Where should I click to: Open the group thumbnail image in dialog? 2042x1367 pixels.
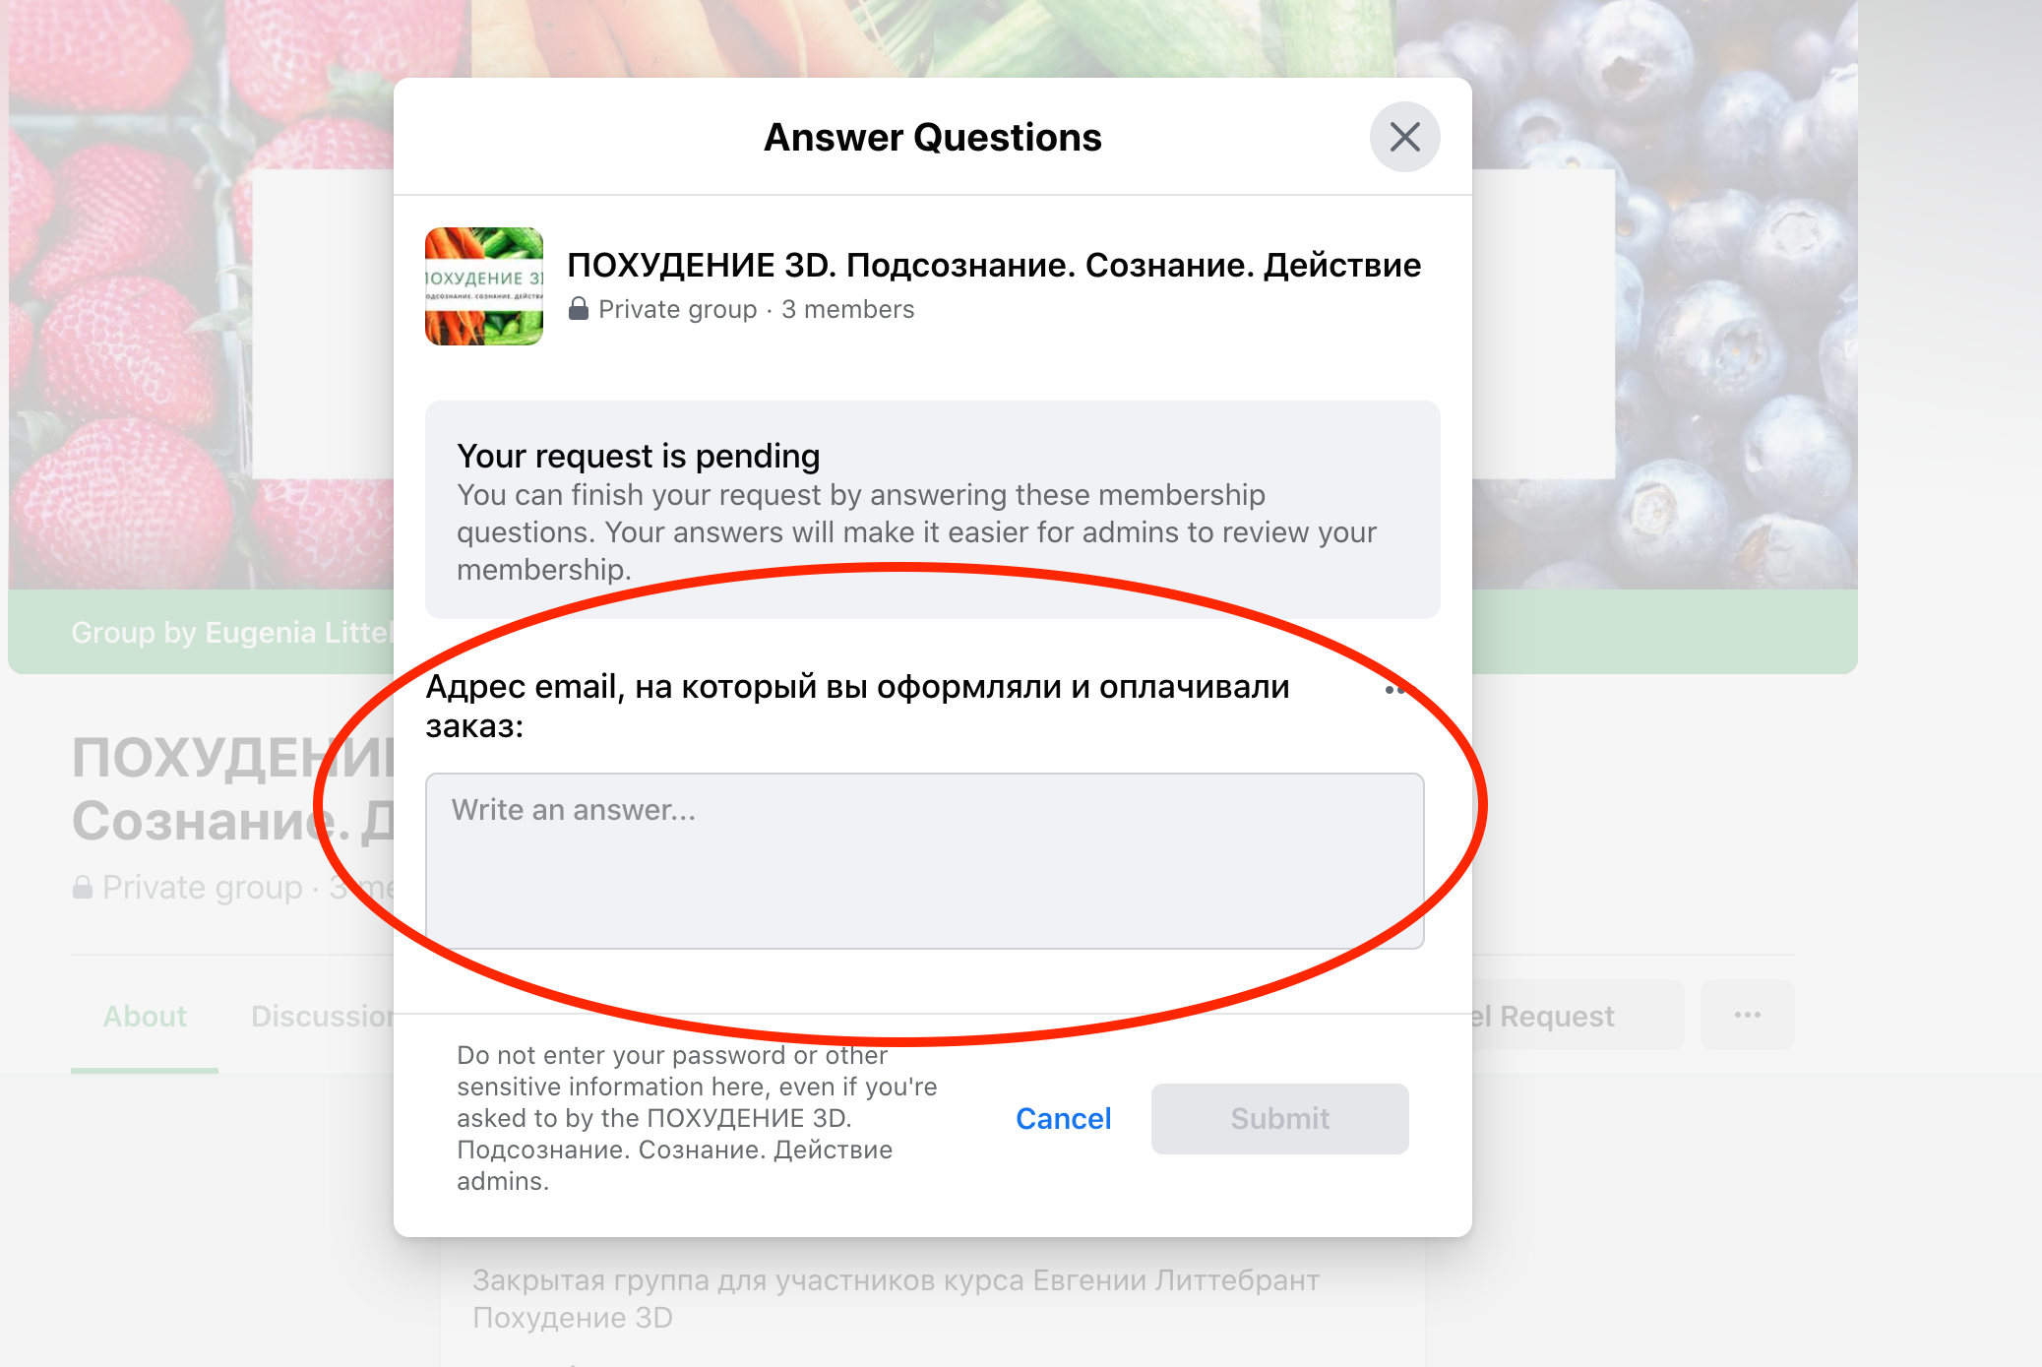click(484, 286)
